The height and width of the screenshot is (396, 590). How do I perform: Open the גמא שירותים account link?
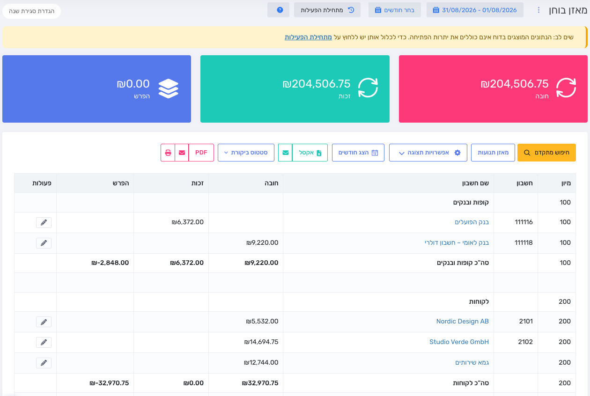(x=472, y=362)
